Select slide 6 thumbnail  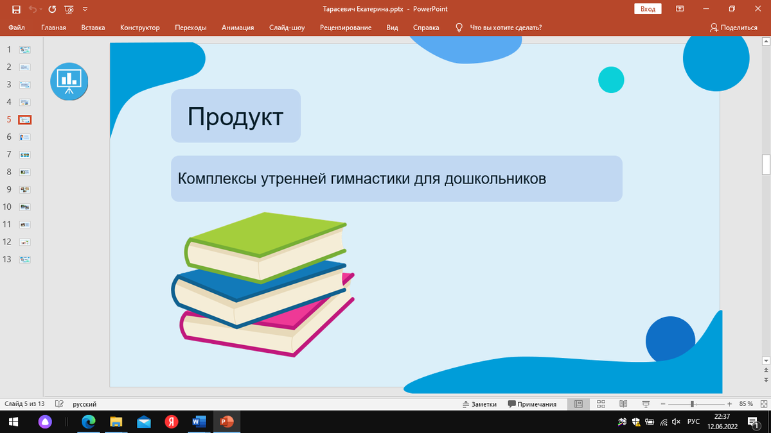point(25,137)
